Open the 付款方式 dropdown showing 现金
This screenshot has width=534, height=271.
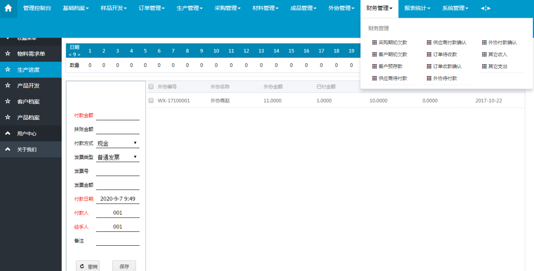click(x=117, y=143)
